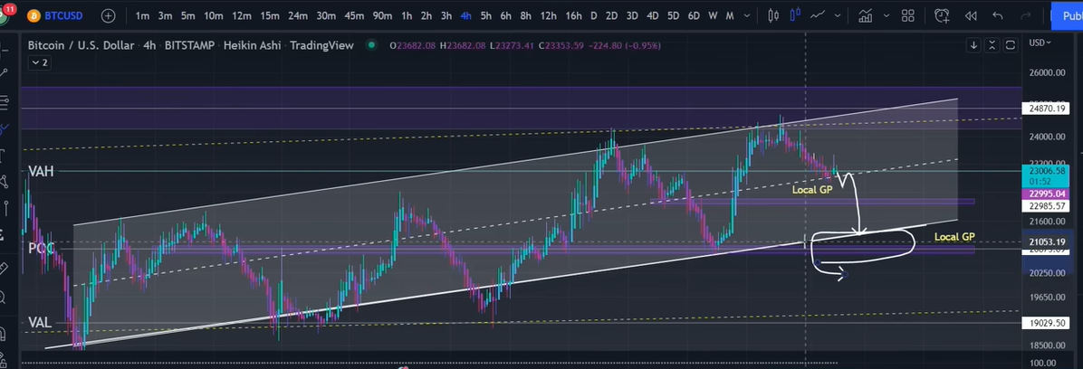Maximize the chart pane icon

pos(1011,45)
